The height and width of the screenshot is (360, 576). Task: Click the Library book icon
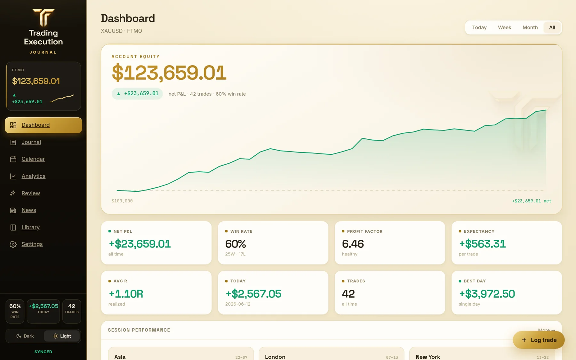tap(13, 227)
